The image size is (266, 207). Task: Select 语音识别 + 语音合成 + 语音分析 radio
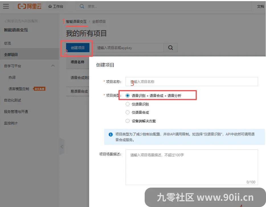pyautogui.click(x=127, y=96)
